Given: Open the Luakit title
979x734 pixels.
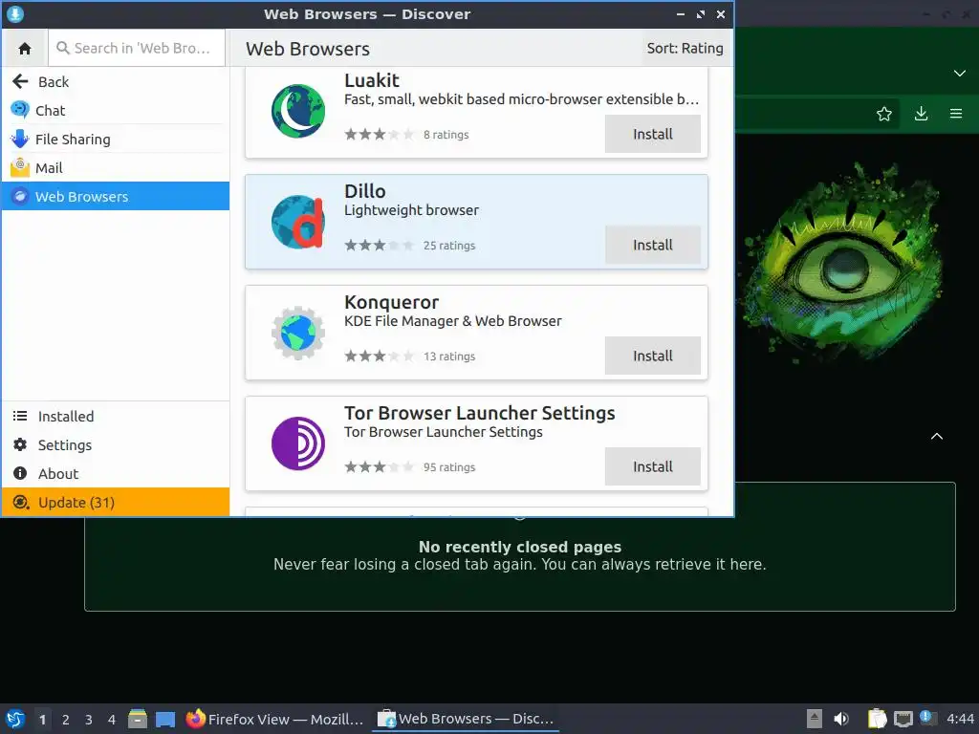Looking at the screenshot, I should point(372,80).
